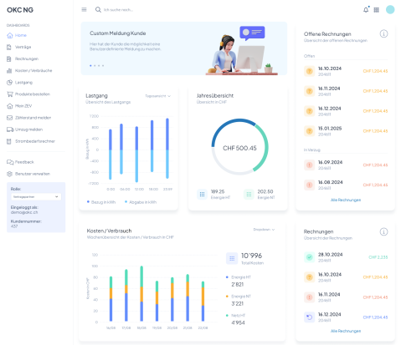Click the blue refresh icon of 16.12.2024 in the Rechnungen card
The image size is (401, 345).
(309, 317)
